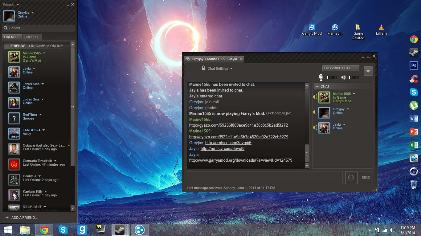Click Steam icon in the taskbar
The width and height of the screenshot is (421, 236).
(x=120, y=230)
